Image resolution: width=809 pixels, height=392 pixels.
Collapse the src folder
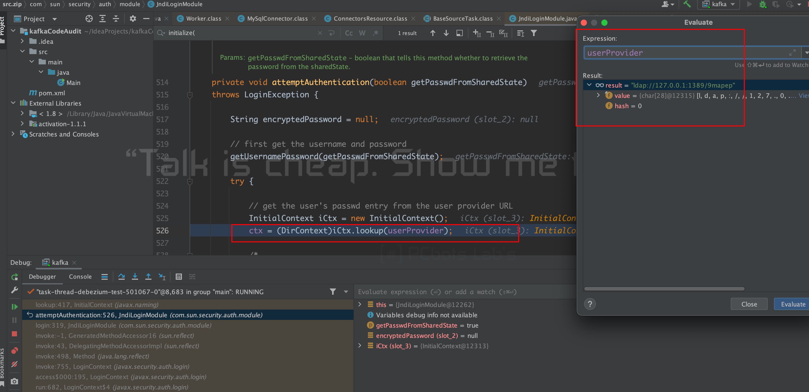22,51
